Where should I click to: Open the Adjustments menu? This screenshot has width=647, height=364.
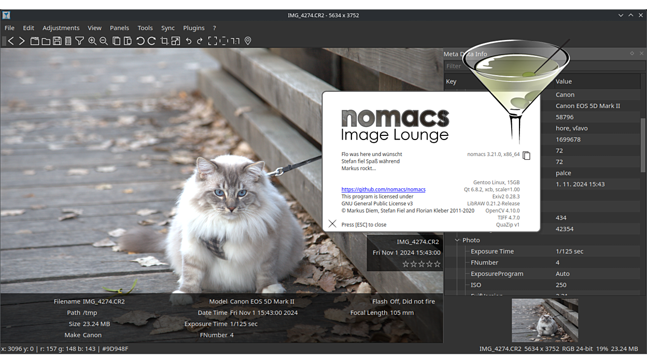coord(61,28)
